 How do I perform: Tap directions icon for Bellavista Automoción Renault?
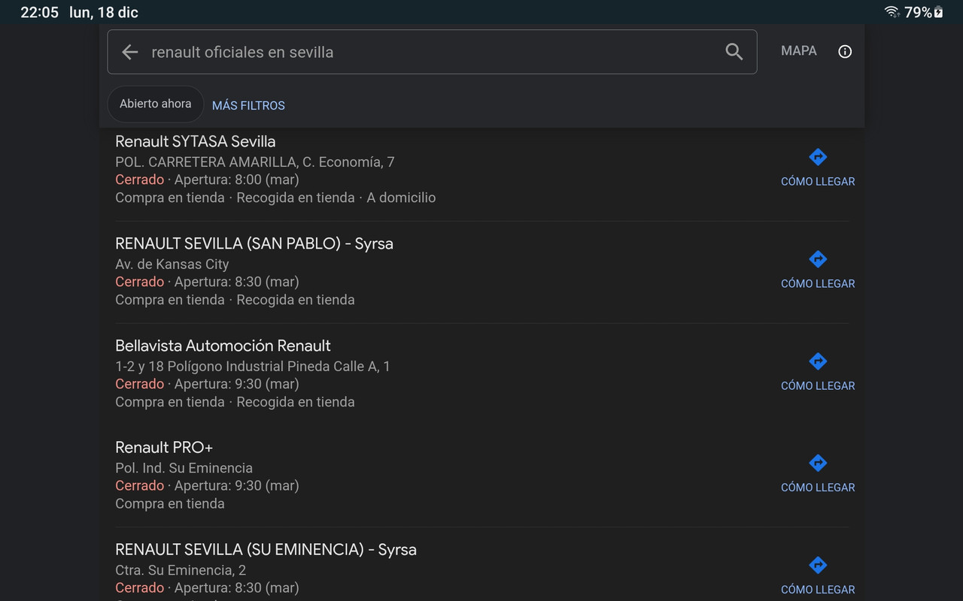pos(818,361)
